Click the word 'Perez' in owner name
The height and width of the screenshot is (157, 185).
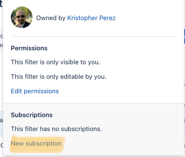coord(107,18)
